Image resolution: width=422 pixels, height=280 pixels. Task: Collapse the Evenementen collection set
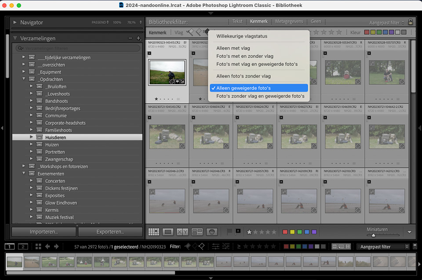coord(24,173)
